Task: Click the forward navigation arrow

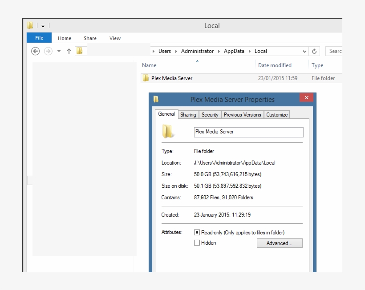Action: click(48, 51)
